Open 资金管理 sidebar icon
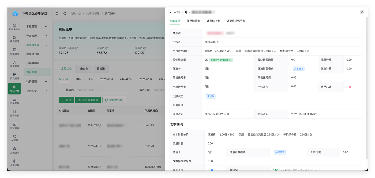 pos(14,126)
